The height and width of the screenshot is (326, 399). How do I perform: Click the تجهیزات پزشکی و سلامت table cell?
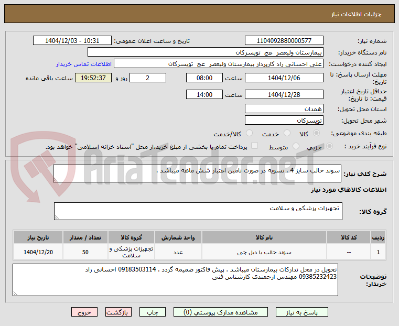[131, 252]
